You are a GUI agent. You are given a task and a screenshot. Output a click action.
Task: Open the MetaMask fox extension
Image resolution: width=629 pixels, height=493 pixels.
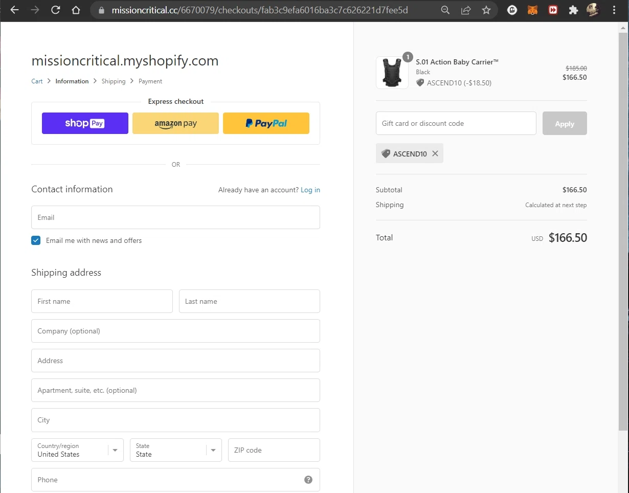tap(532, 10)
